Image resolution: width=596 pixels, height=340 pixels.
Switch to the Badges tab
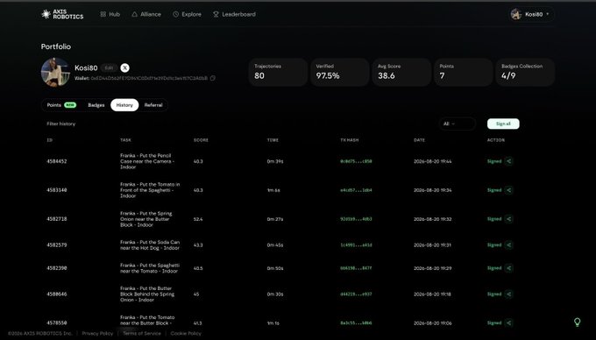pyautogui.click(x=96, y=105)
